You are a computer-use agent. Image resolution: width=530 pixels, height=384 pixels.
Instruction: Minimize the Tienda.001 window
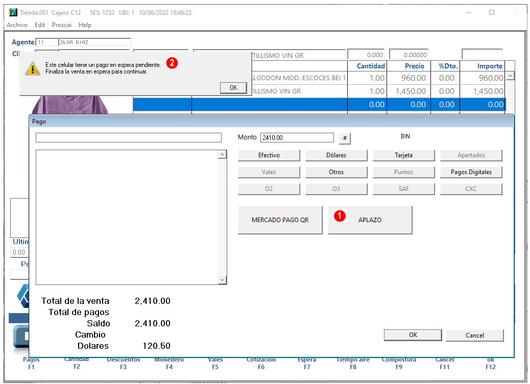(x=469, y=12)
